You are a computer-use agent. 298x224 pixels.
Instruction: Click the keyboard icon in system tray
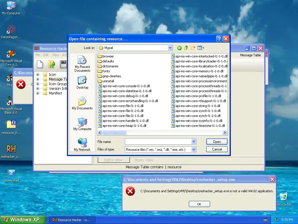point(265,220)
